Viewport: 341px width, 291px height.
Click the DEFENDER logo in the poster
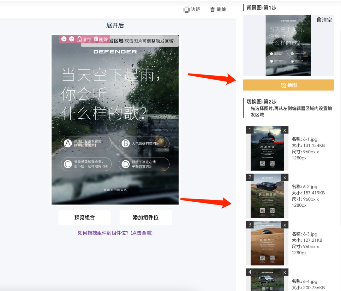pyautogui.click(x=115, y=52)
